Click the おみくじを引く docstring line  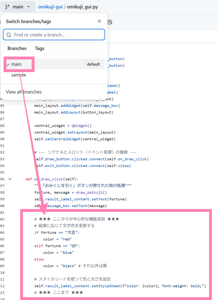click(x=83, y=186)
